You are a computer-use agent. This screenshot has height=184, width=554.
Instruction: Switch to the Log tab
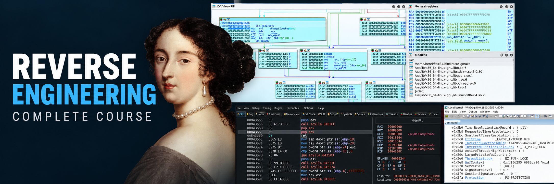click(x=250, y=114)
